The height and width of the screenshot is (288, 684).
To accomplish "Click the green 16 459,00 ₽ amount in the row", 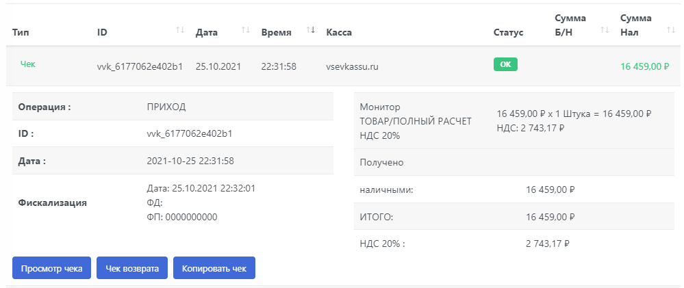I will pyautogui.click(x=644, y=66).
